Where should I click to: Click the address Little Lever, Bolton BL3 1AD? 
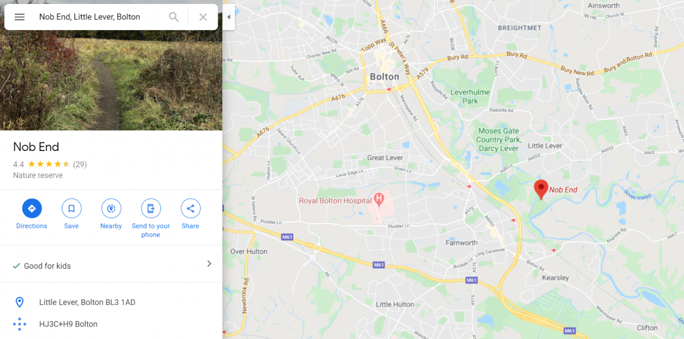(87, 302)
